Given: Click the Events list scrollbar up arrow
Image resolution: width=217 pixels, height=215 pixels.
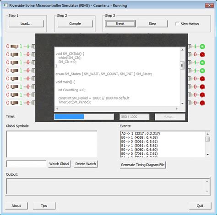Looking at the screenshot, I should coord(207,134).
